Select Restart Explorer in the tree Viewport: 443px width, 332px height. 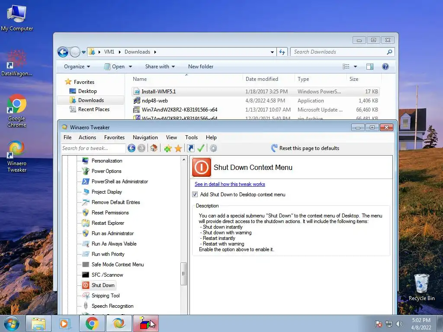108,223
